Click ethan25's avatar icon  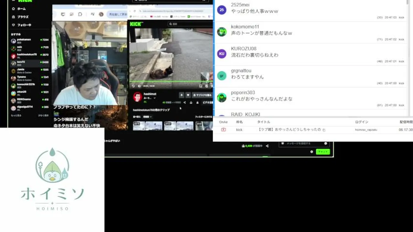[13, 93]
